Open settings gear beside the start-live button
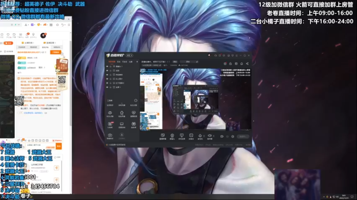This screenshot has height=200, width=357. (232, 136)
